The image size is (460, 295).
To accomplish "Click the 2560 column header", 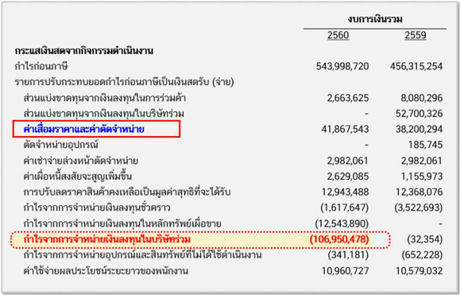I will pos(338,35).
